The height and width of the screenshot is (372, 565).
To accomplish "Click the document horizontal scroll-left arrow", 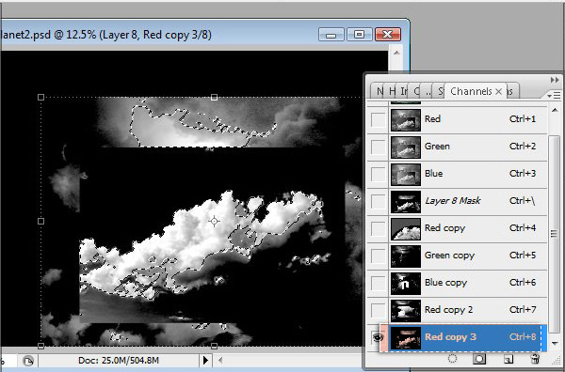I will pyautogui.click(x=220, y=360).
